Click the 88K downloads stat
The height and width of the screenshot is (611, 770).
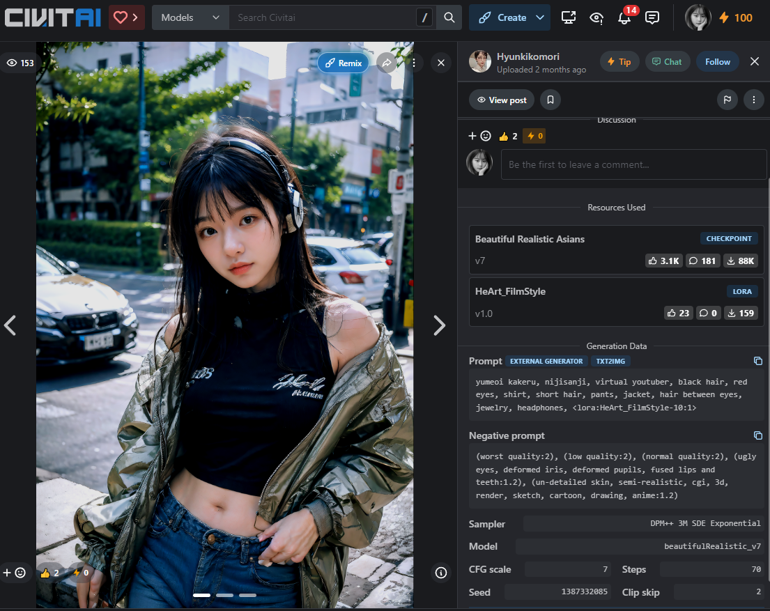tap(741, 261)
